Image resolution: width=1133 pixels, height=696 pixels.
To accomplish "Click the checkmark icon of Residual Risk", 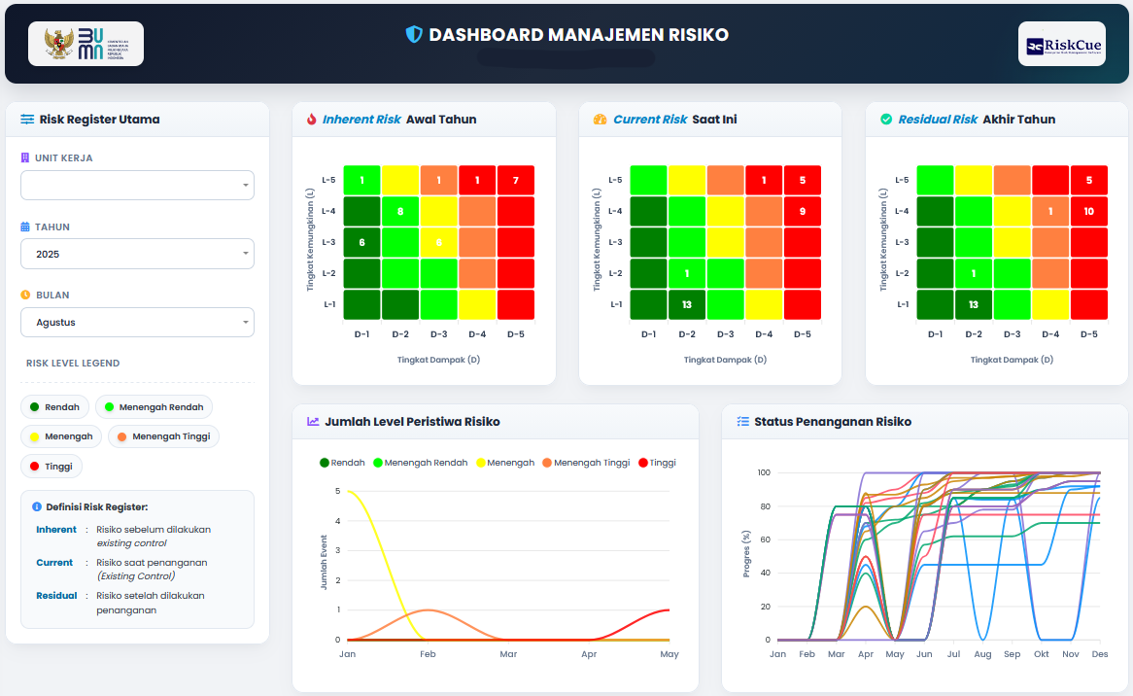I will (x=886, y=120).
